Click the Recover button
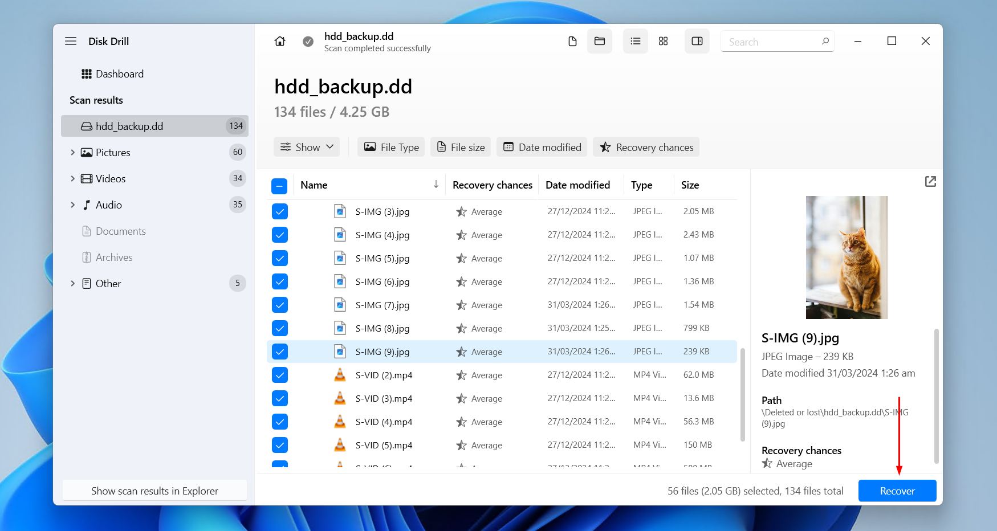This screenshot has height=531, width=997. click(x=896, y=491)
